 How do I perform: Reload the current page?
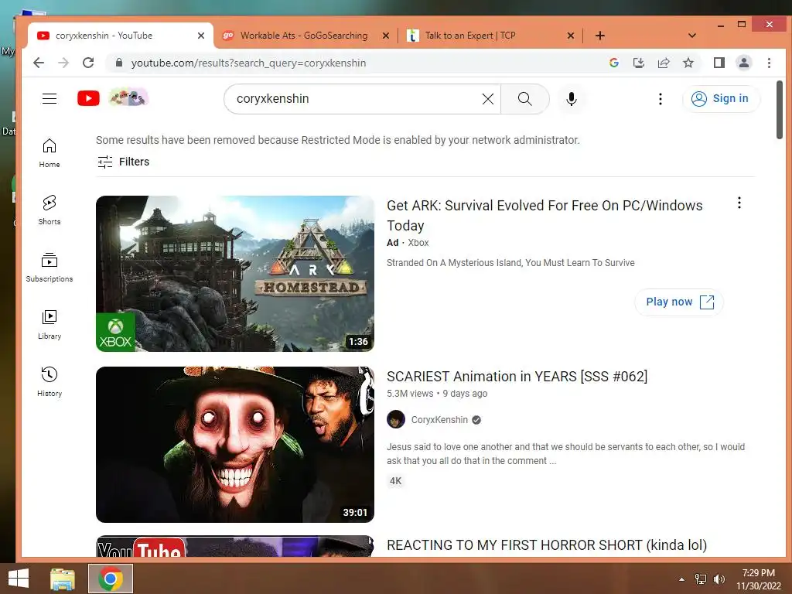point(88,63)
